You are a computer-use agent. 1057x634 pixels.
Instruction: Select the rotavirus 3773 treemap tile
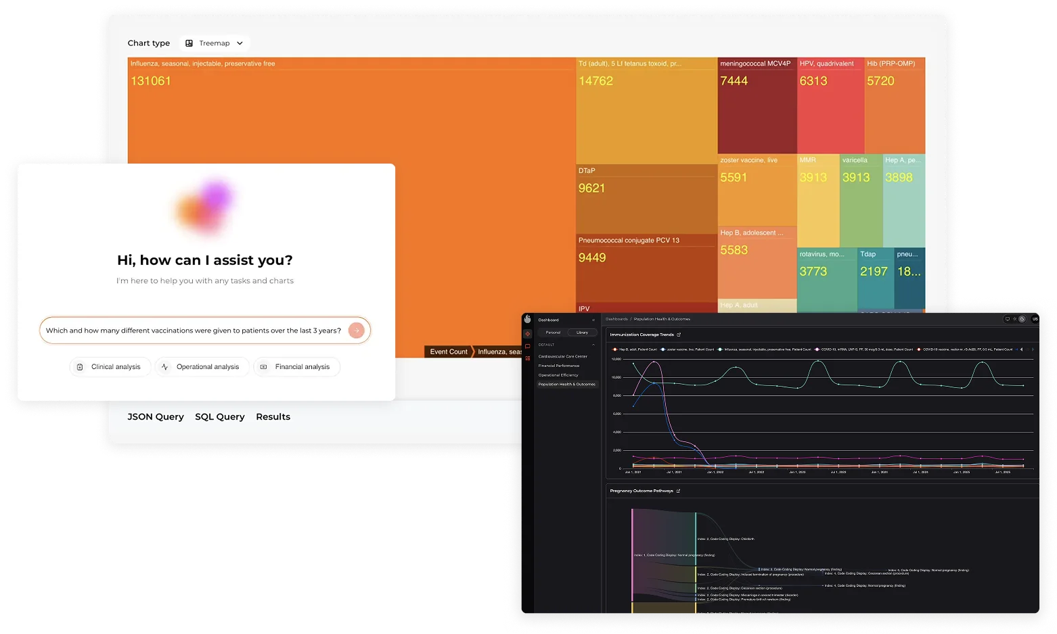coord(827,281)
